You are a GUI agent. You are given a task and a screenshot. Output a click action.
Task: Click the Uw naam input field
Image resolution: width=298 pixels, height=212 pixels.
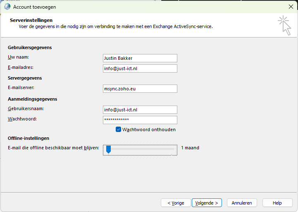coord(140,58)
